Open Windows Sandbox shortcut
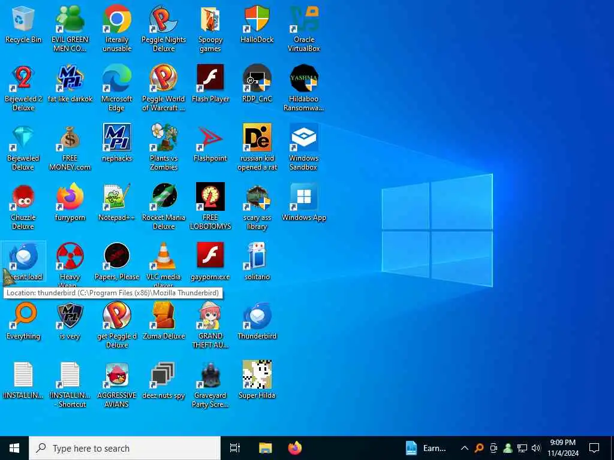This screenshot has width=614, height=460. pyautogui.click(x=304, y=147)
